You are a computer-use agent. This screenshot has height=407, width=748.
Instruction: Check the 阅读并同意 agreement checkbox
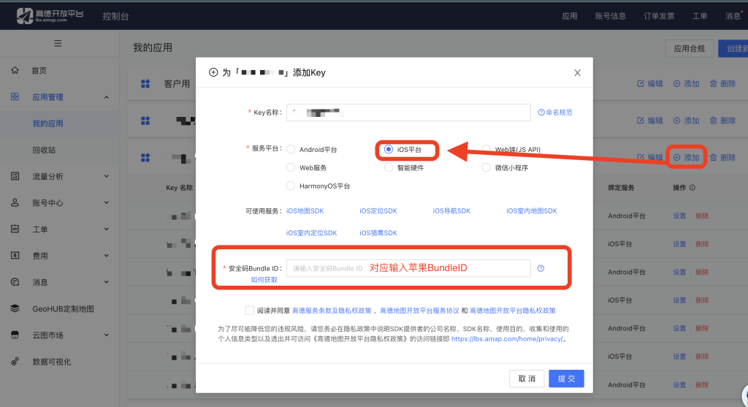251,311
